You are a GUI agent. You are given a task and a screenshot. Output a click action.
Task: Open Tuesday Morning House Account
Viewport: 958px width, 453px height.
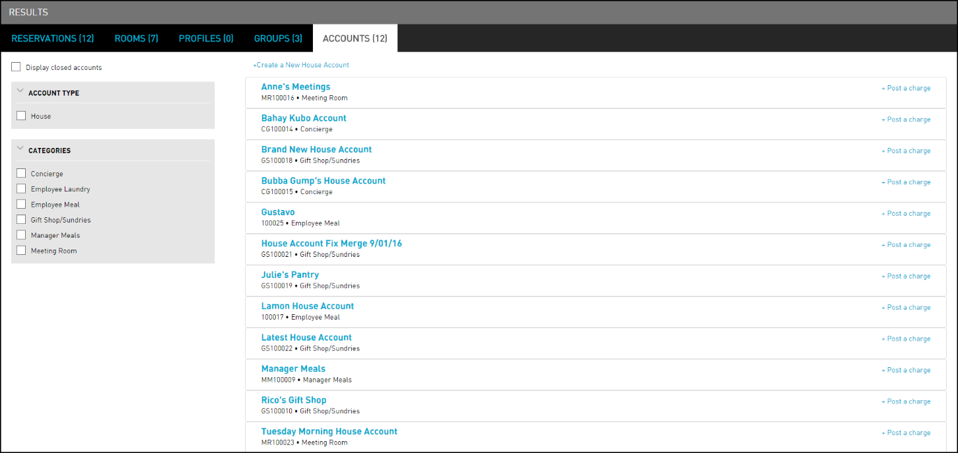(329, 431)
